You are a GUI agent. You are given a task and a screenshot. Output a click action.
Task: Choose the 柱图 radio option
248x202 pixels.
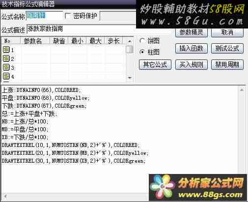142,52
